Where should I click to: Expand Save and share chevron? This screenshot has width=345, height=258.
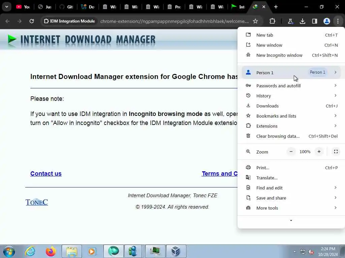tap(335, 198)
